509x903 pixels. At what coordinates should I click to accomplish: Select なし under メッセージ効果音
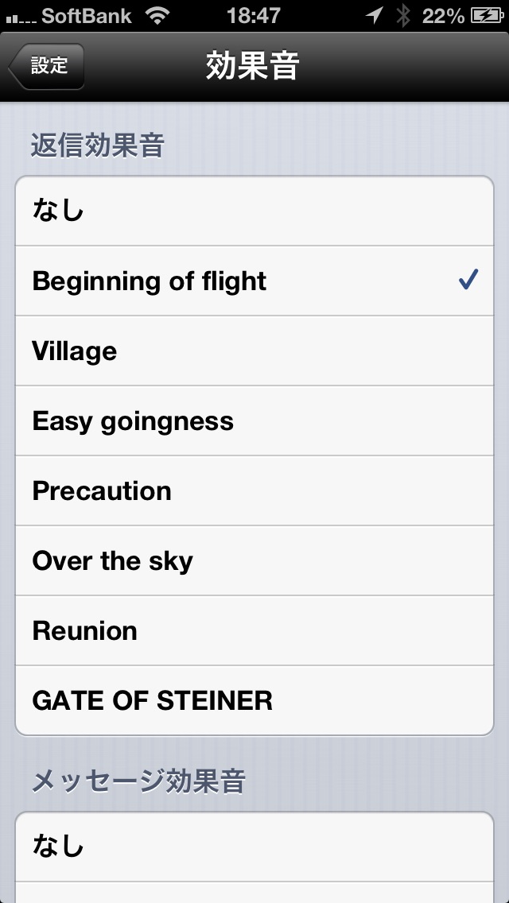[254, 847]
